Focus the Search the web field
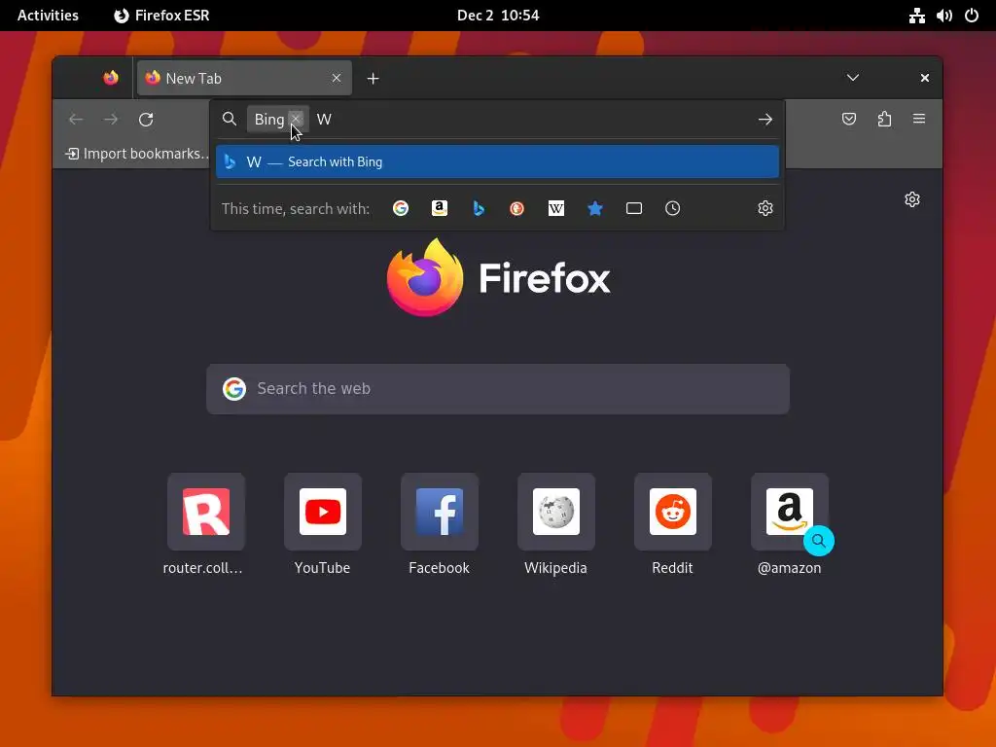Screen dimensions: 996x747 pyautogui.click(x=498, y=389)
